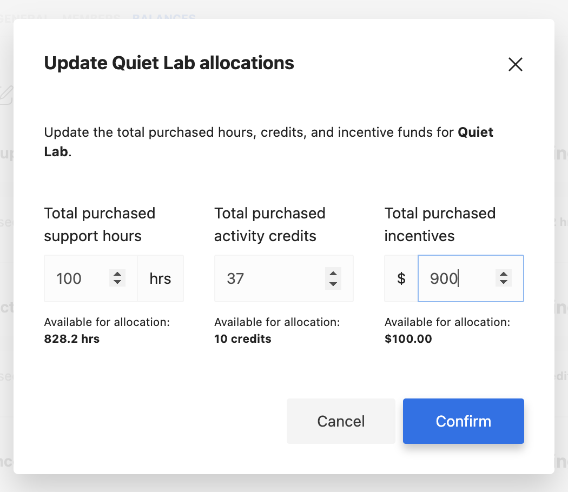Decrease activity credits with down arrow
This screenshot has height=492, width=568.
coord(333,284)
